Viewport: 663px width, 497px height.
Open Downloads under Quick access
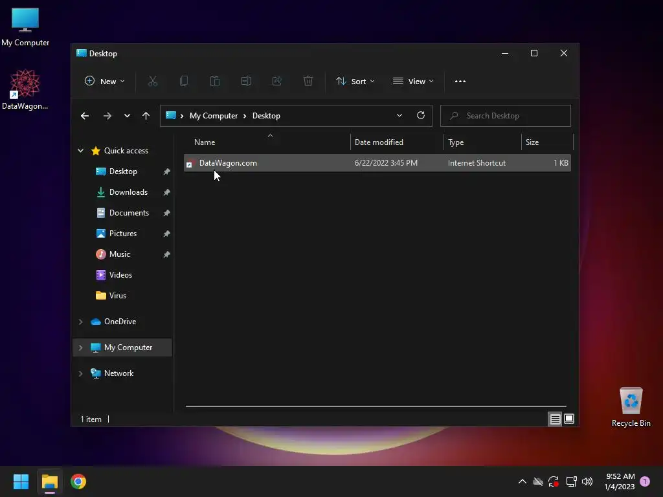pos(129,192)
